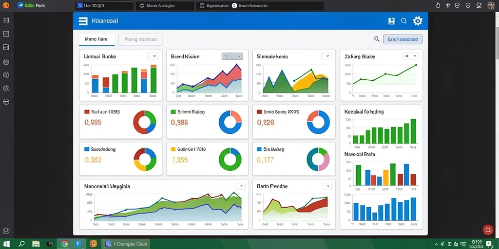This screenshot has height=249, width=499.
Task: Click the red legend swatch beside 0,985
Action: coord(87,112)
